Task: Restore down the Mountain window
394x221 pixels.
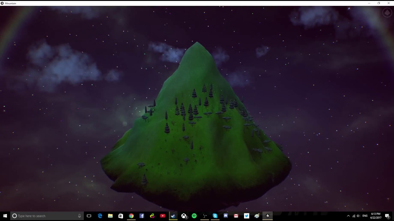Action: click(x=379, y=3)
